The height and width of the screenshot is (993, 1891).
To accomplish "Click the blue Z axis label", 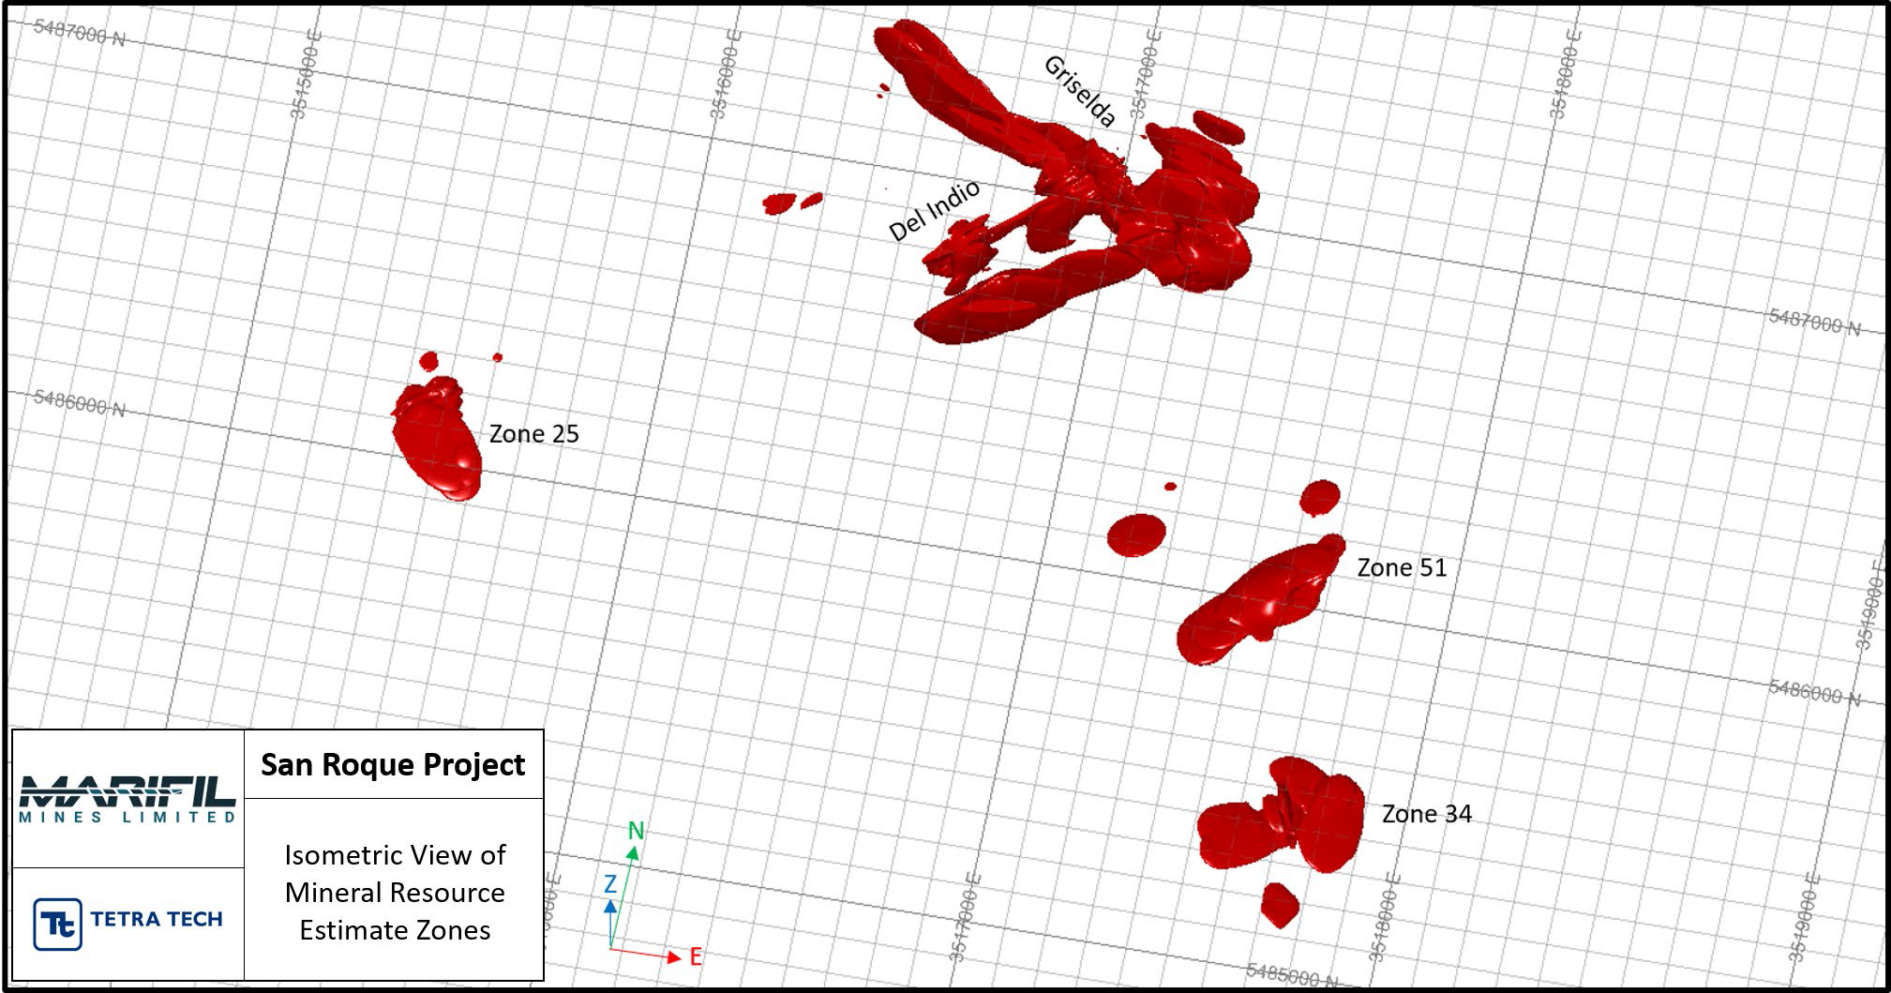I will tap(609, 883).
